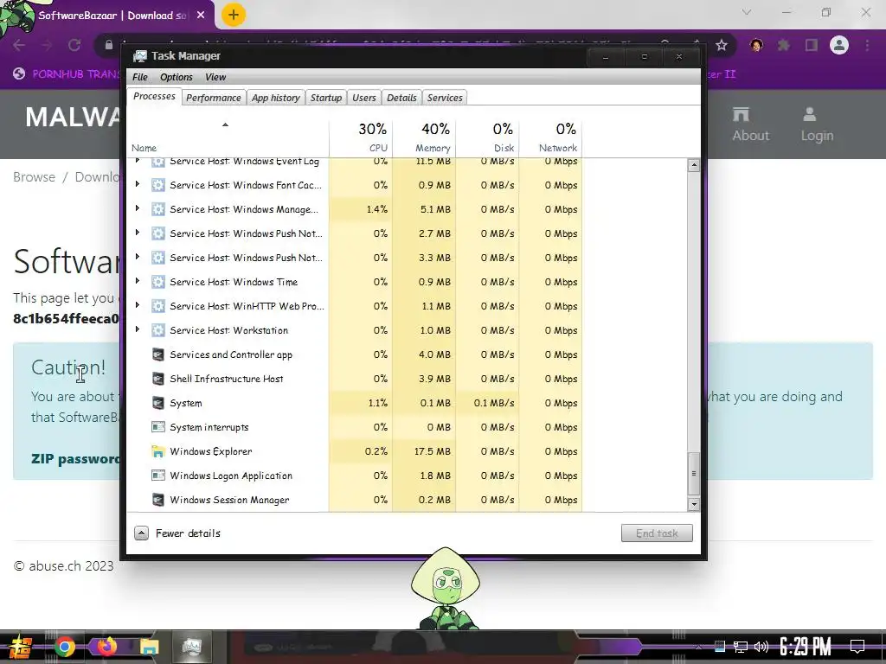Select the Service Host: Windows Font Cache gear icon

(158, 185)
